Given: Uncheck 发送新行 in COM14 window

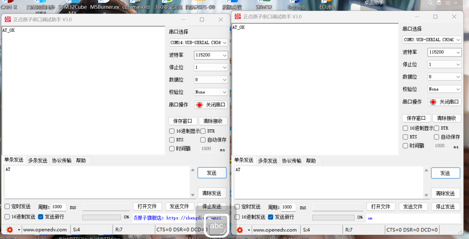Looking at the screenshot, I should click(40, 217).
